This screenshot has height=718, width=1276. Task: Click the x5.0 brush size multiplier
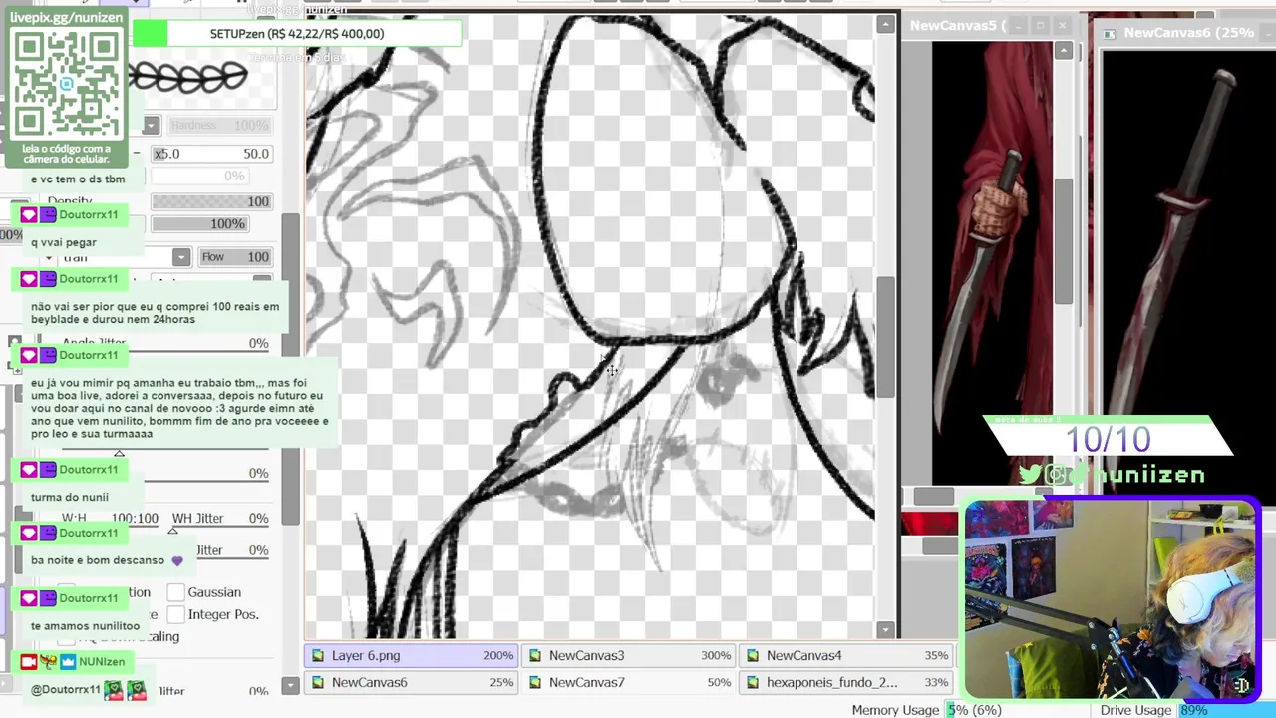(166, 154)
